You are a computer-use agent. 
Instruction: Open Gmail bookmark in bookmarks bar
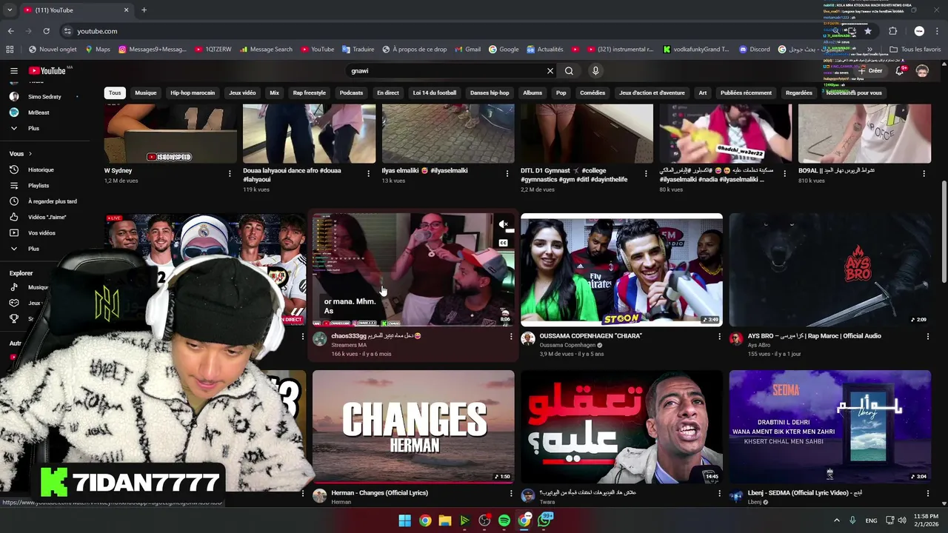tap(467, 50)
